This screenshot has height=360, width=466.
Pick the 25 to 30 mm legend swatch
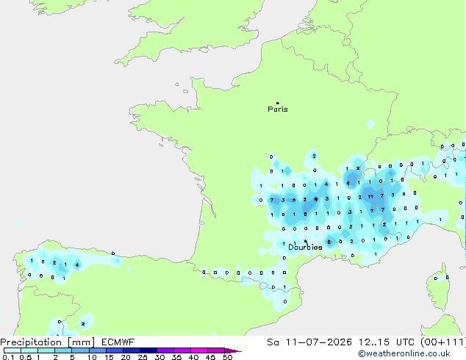pyautogui.click(x=148, y=350)
